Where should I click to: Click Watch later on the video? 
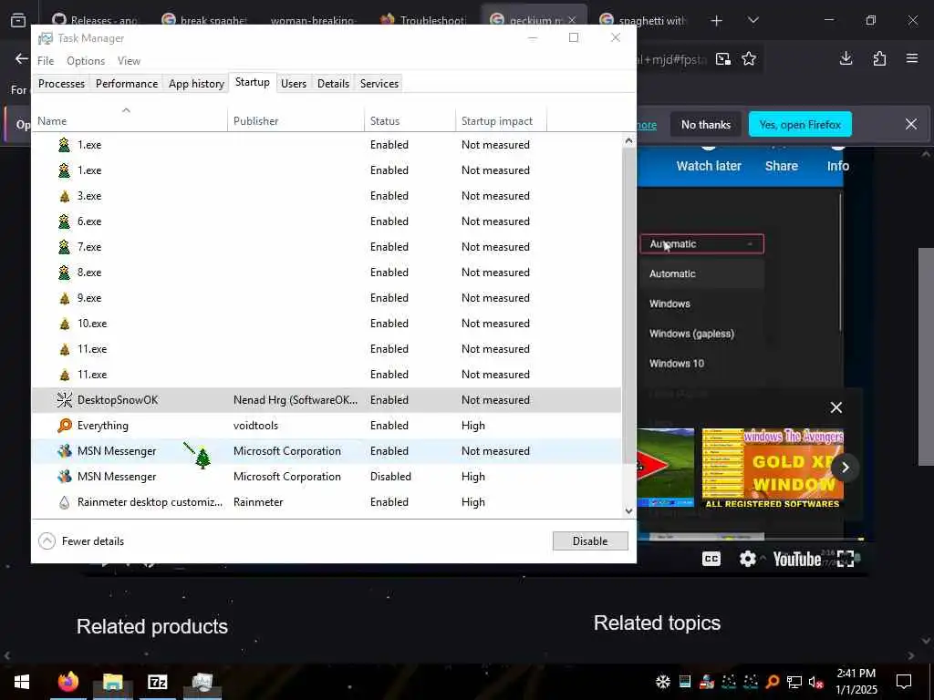coord(709,166)
